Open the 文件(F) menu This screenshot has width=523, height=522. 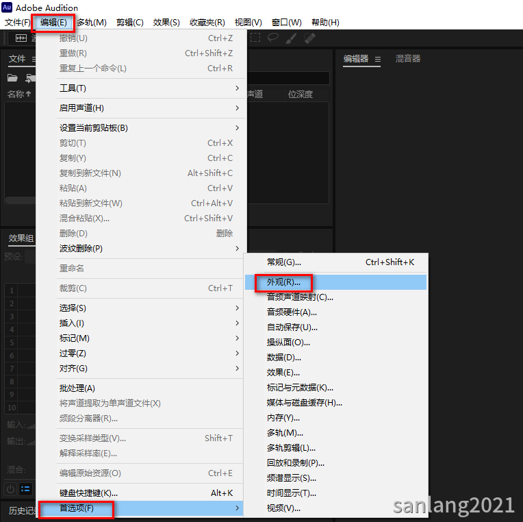[x=17, y=23]
